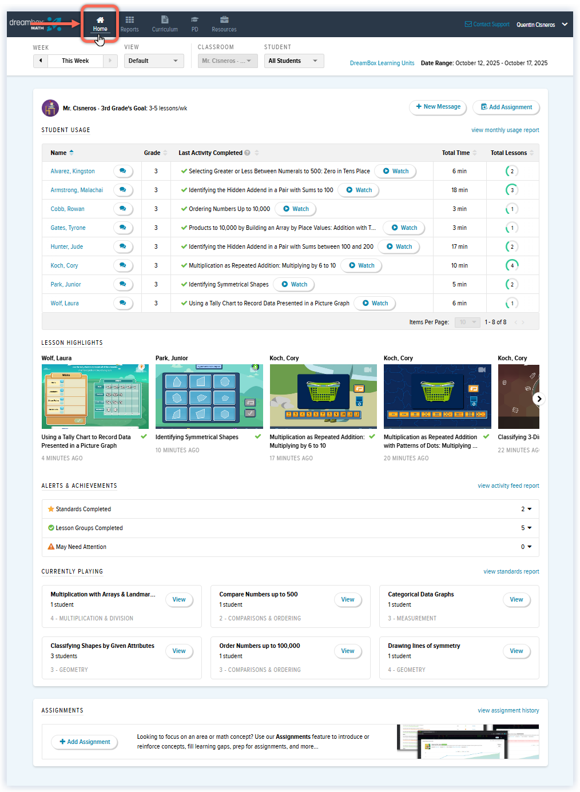Open Koch, Cory student link
Screen dimensions: 580x792
click(x=64, y=265)
